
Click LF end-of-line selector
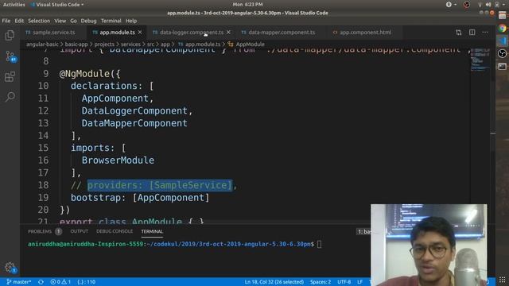tap(359, 282)
